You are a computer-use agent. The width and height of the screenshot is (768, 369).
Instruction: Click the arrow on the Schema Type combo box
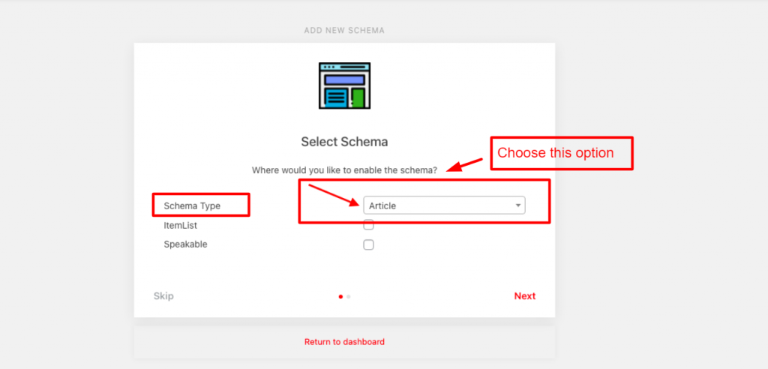click(x=517, y=205)
